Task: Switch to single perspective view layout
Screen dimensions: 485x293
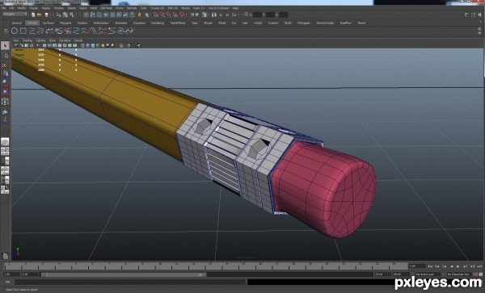Action: [x=5, y=142]
